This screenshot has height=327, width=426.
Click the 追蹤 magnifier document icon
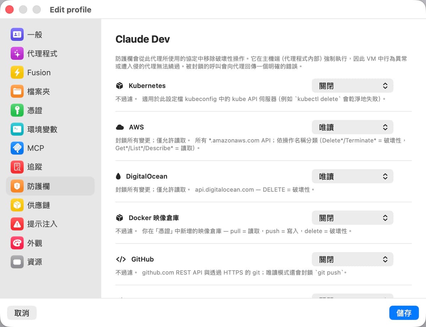17,167
